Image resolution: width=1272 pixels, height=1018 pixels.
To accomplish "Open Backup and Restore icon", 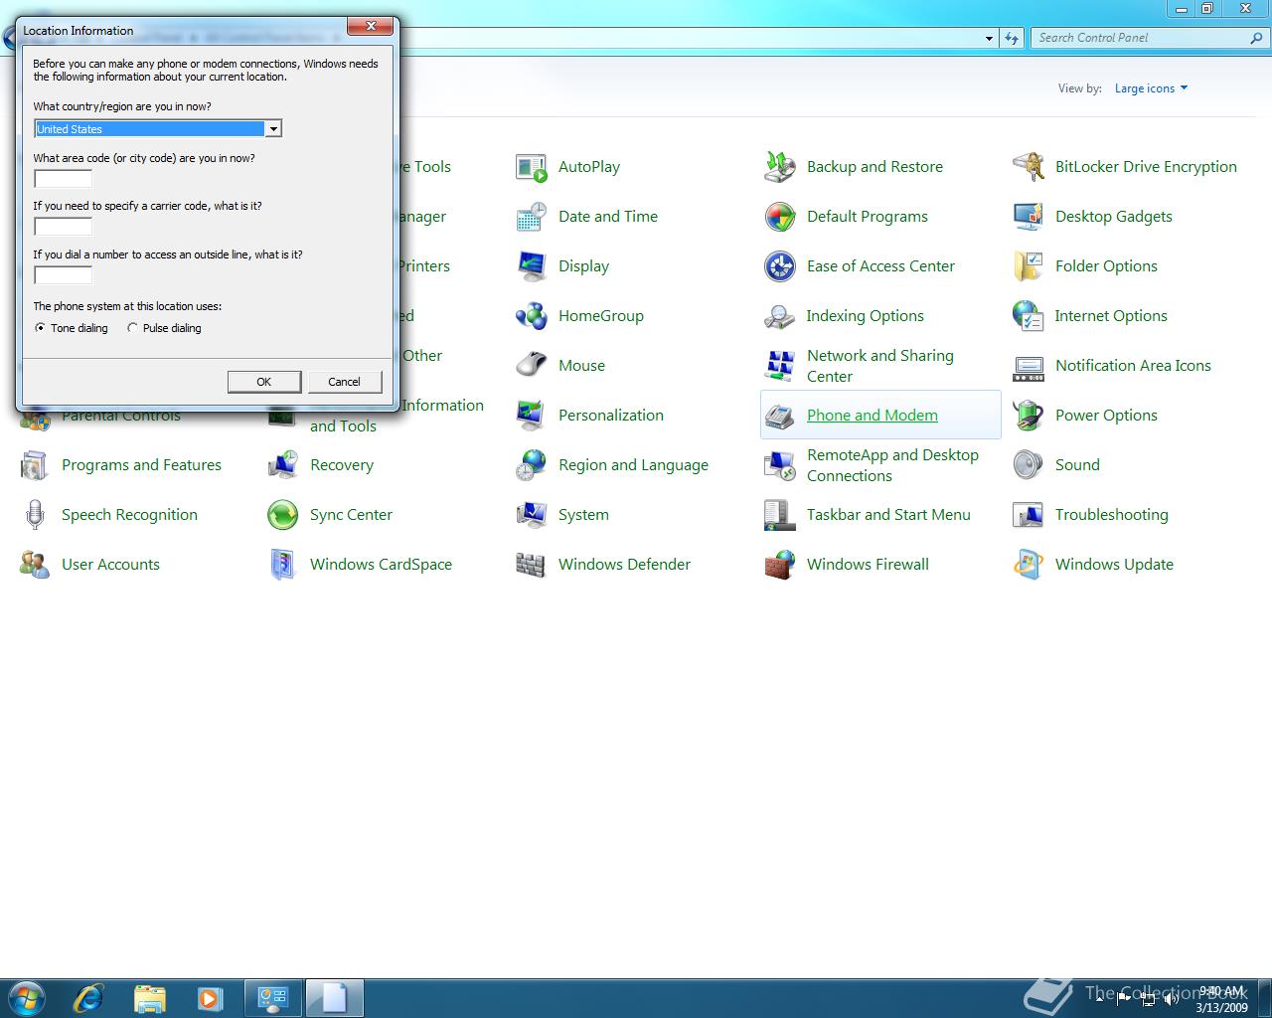I will [x=779, y=167].
